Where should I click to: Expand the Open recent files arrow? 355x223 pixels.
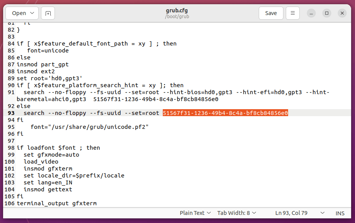32,13
